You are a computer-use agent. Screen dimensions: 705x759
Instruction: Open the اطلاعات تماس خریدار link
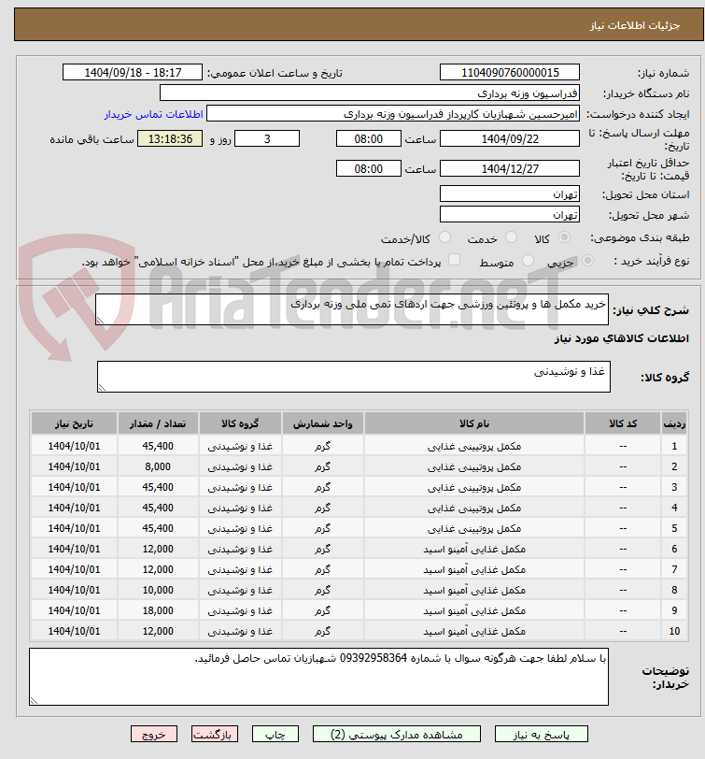(x=153, y=114)
